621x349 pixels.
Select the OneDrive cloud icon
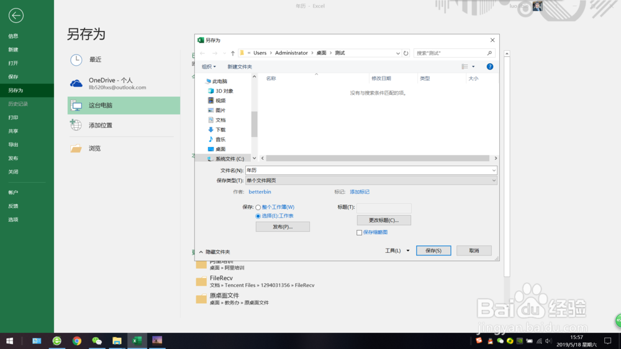76,84
